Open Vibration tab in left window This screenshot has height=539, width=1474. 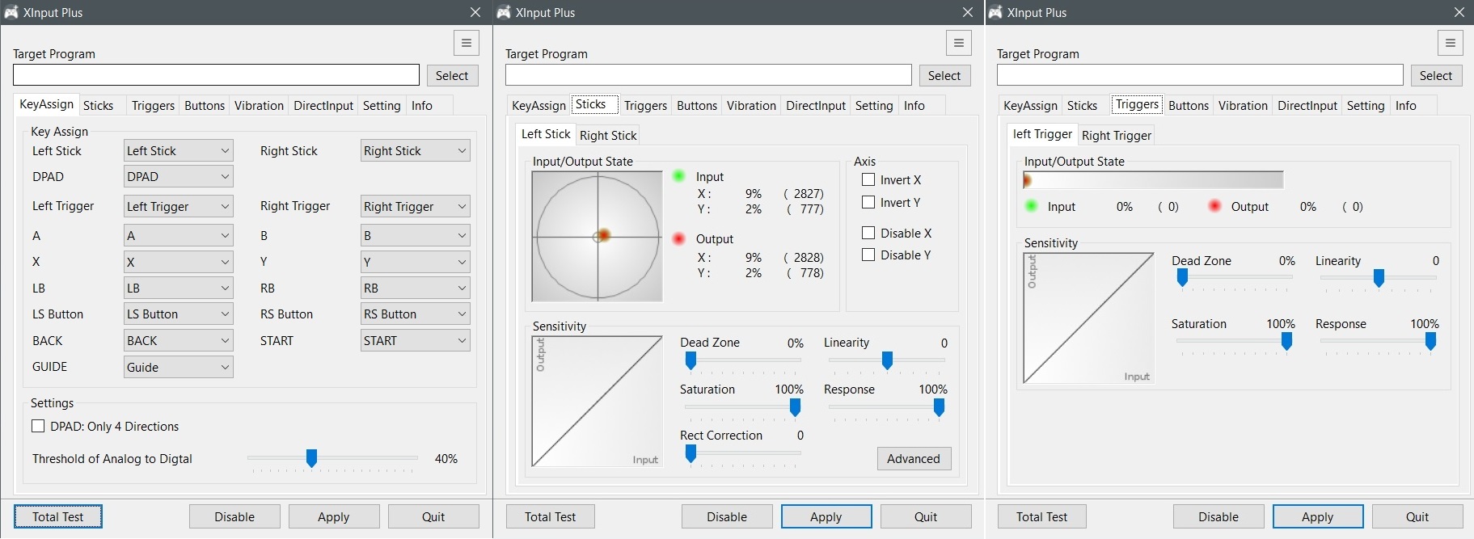coord(259,105)
